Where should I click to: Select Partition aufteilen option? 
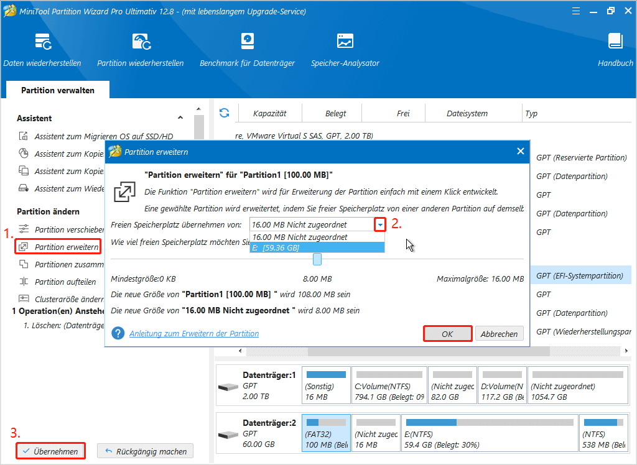[58, 282]
